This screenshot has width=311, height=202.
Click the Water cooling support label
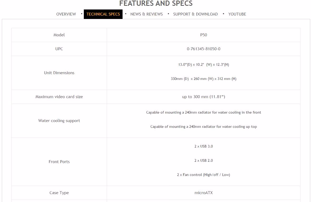click(x=59, y=121)
